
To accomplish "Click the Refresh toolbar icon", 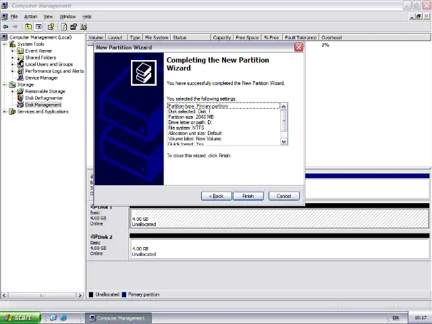I will [64, 27].
